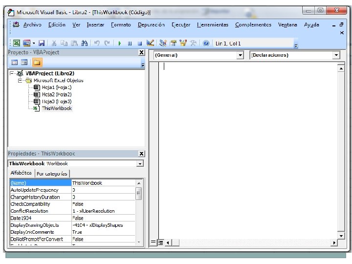Click the Save floppy disk icon
Viewport: 352px width, 264px height.
click(x=42, y=43)
